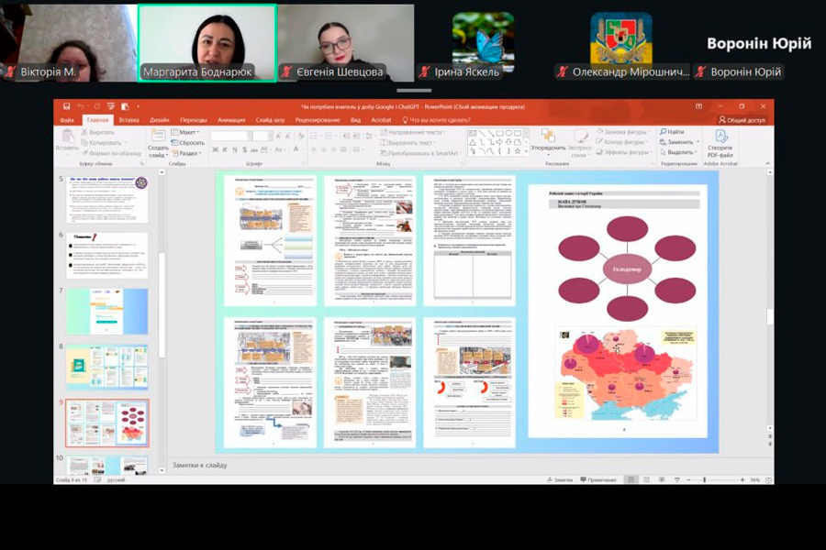Screen dimensions: 826x550
Task: Click Копировать (Copy) in the clipboard group
Action: pos(101,143)
